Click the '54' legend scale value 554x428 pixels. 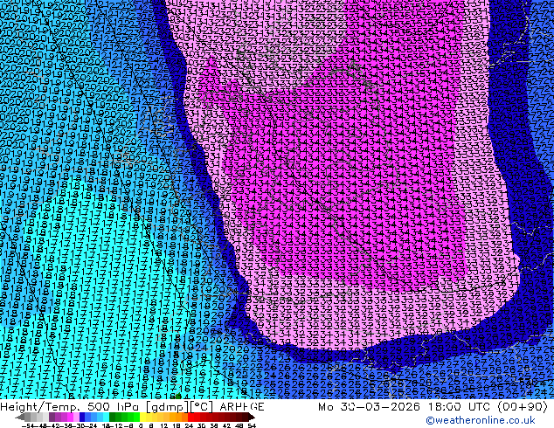coord(252,426)
